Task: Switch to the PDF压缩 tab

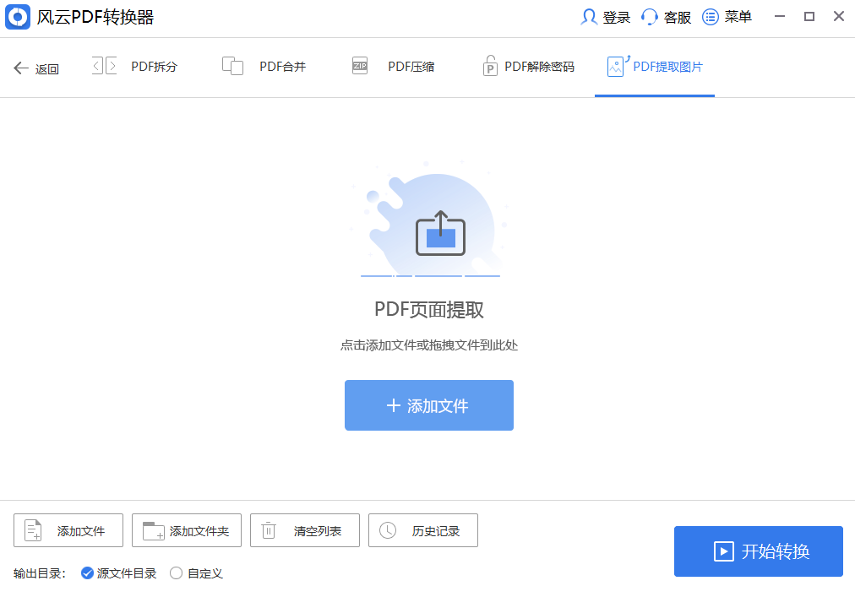Action: point(411,67)
